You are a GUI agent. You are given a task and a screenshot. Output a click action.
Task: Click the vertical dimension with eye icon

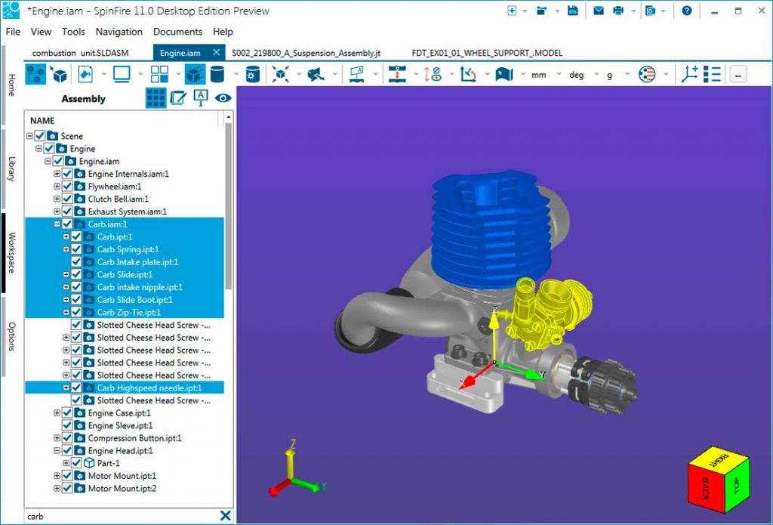pos(433,75)
